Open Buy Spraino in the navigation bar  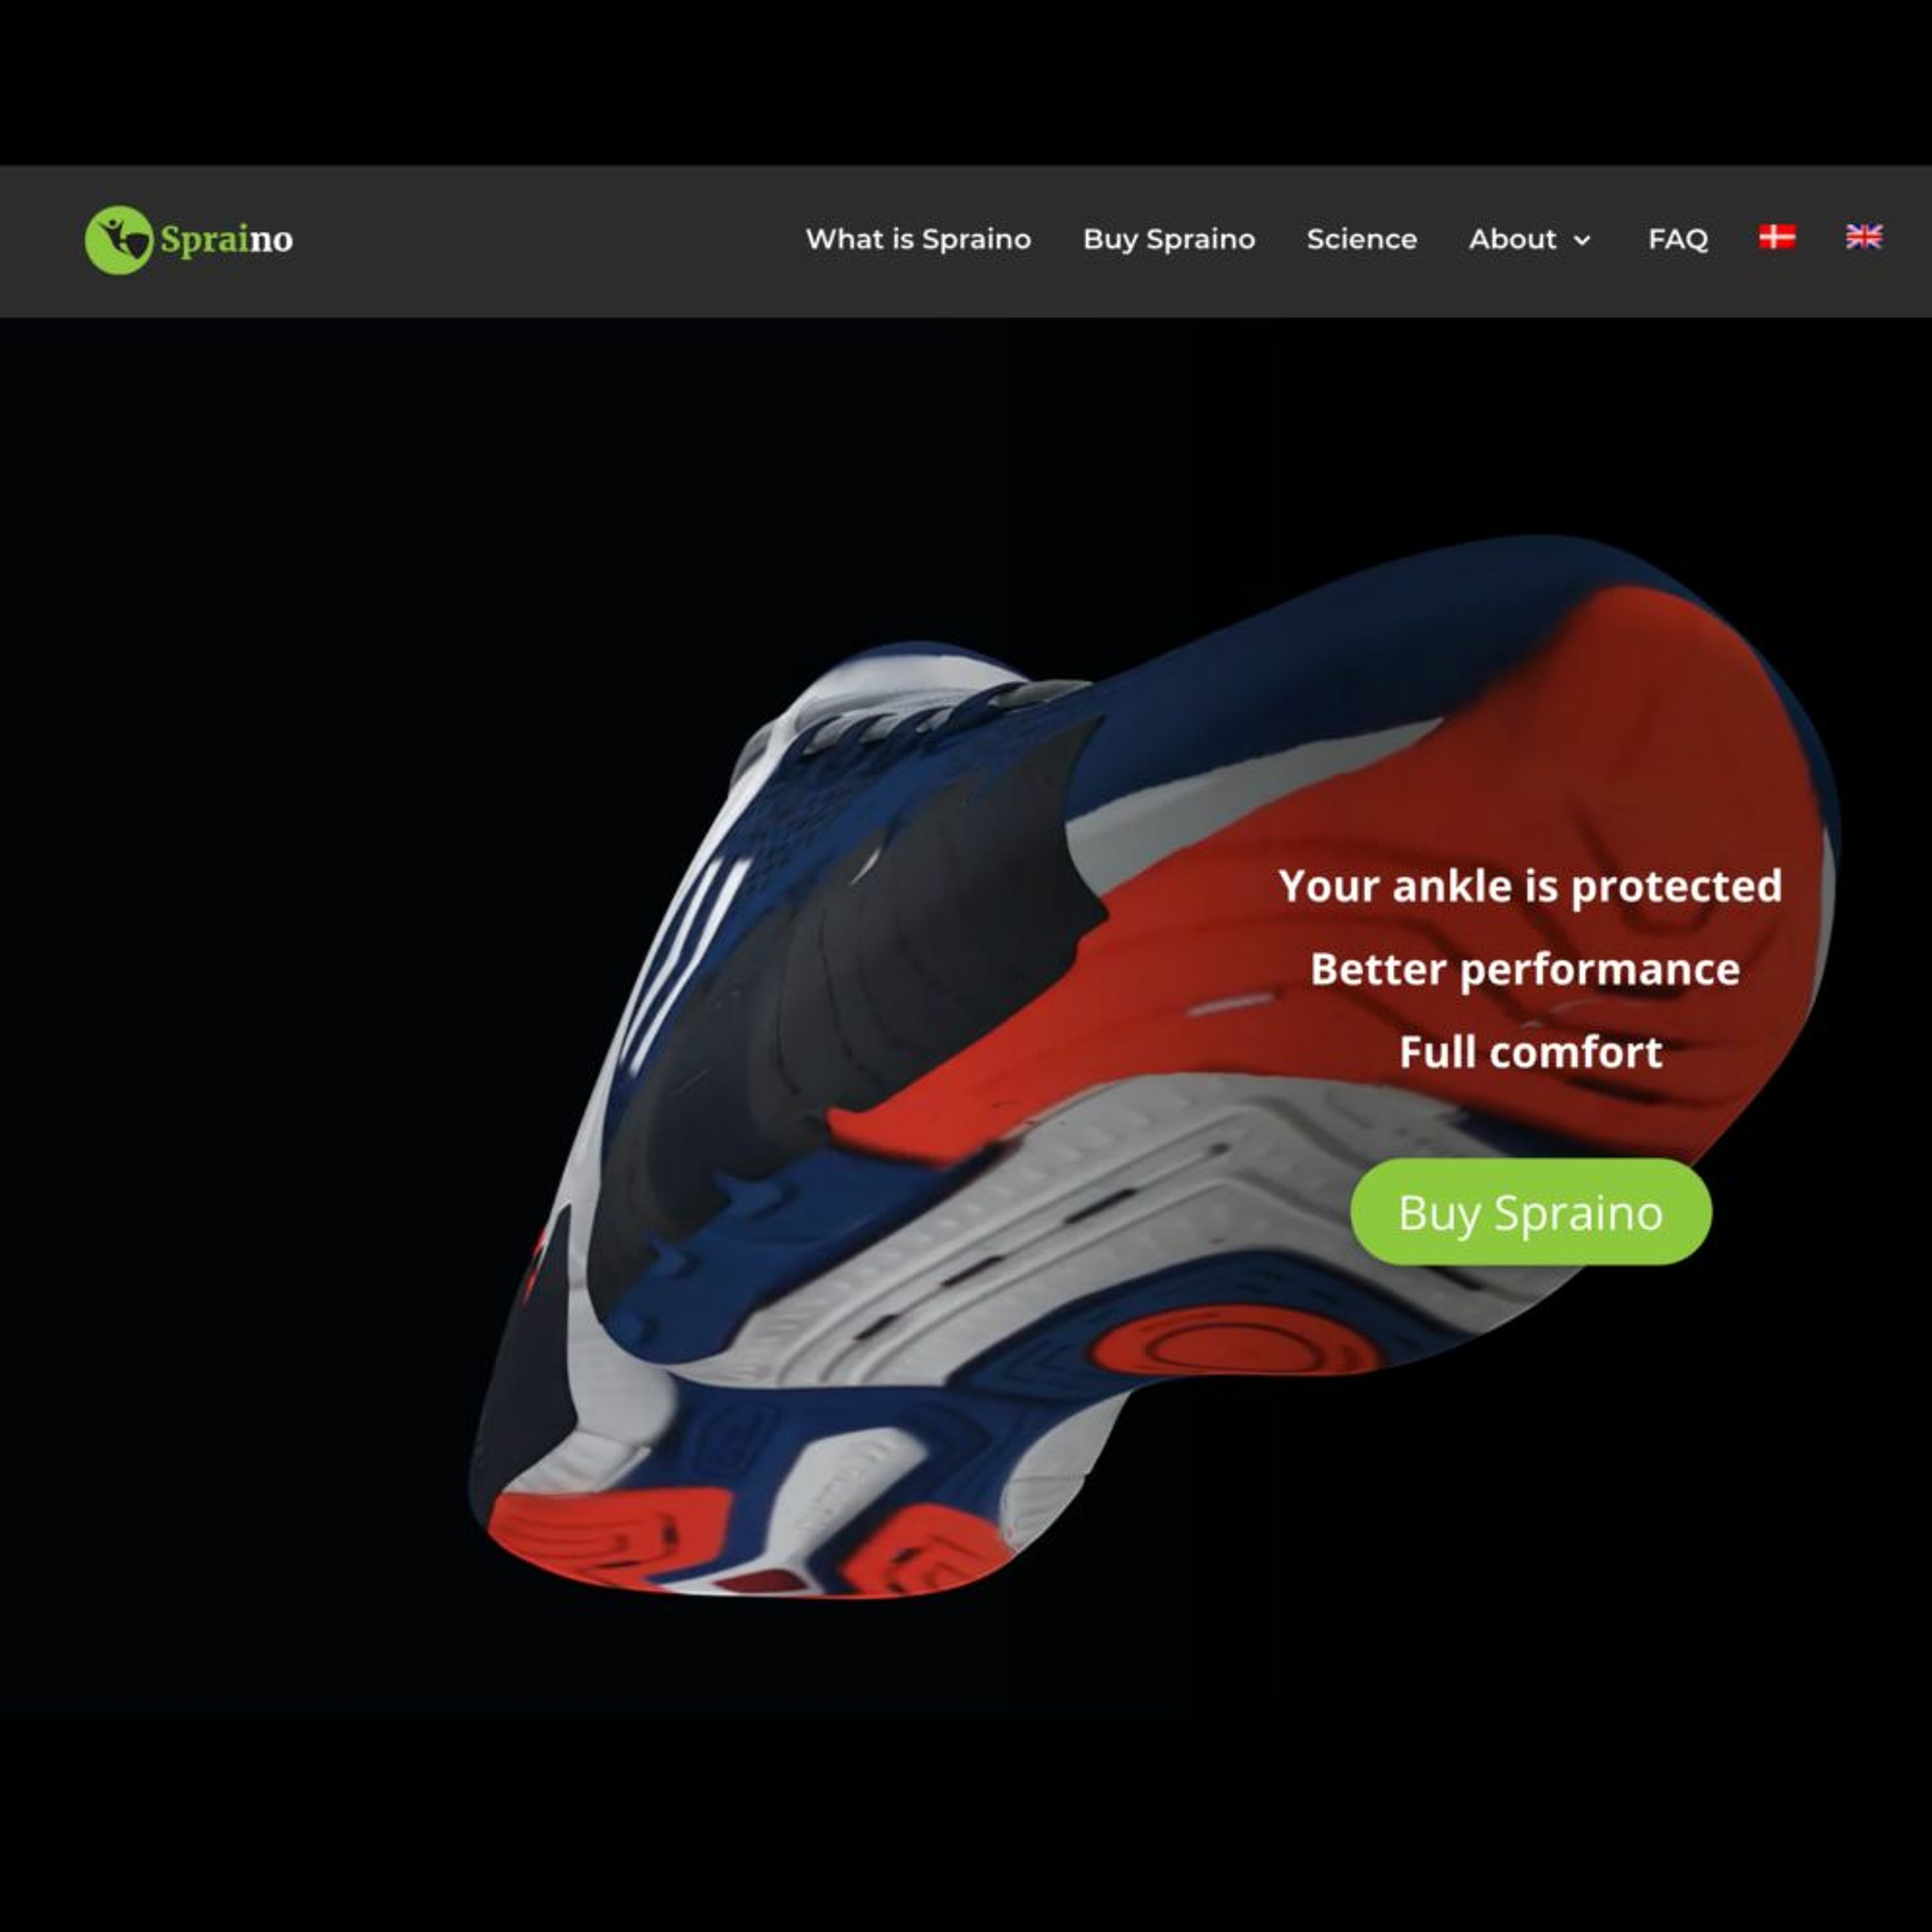coord(1169,240)
